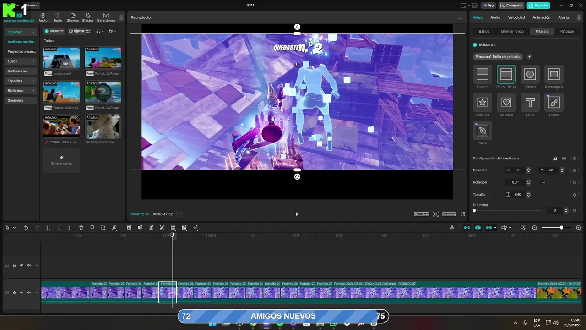
Task: Delete the selected clip with trash icon
Action: tap(81, 228)
